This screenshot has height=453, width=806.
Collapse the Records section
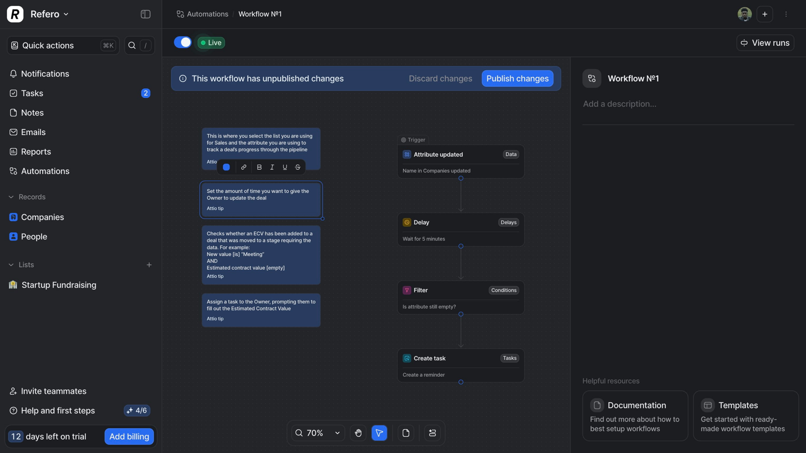11,197
